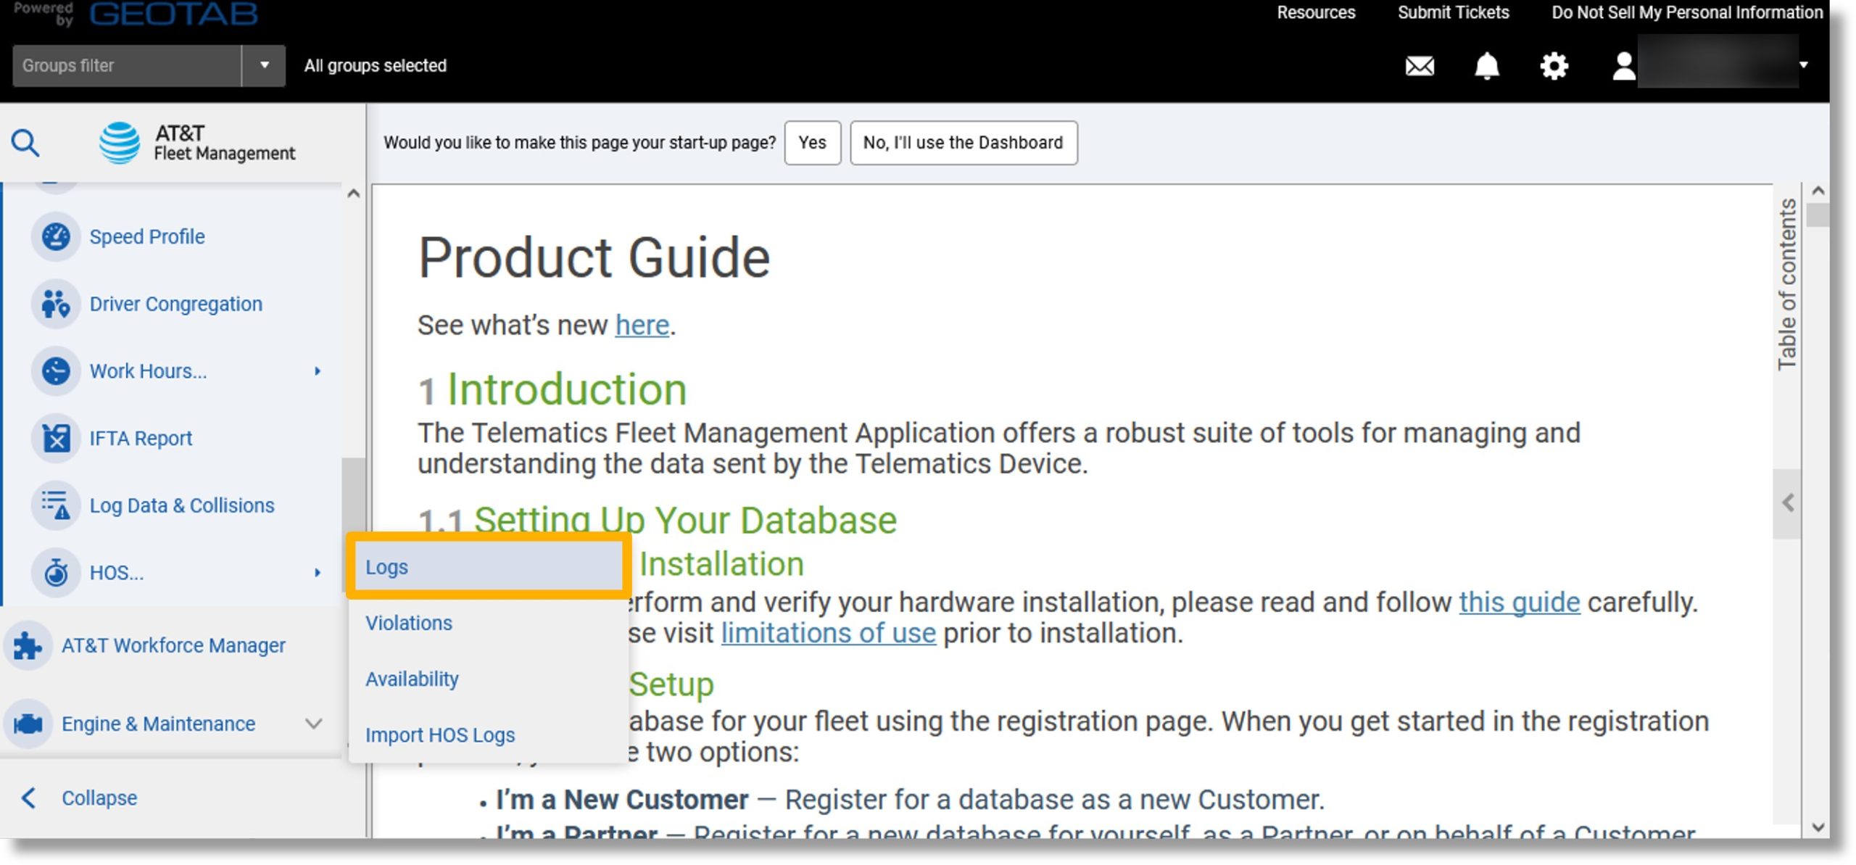Click the Engine & Maintenance engine icon

tap(28, 724)
